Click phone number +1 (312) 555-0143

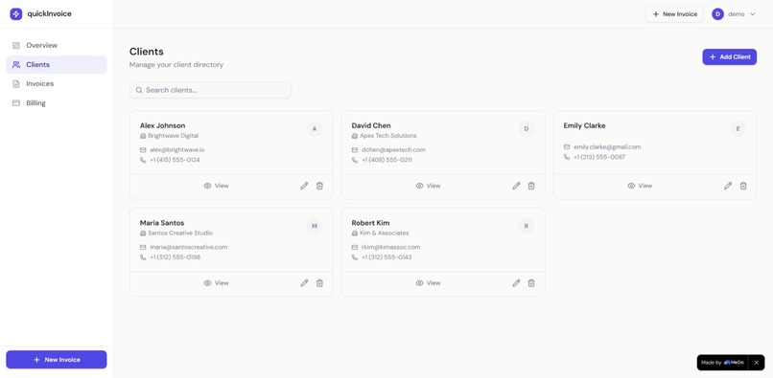click(x=386, y=257)
